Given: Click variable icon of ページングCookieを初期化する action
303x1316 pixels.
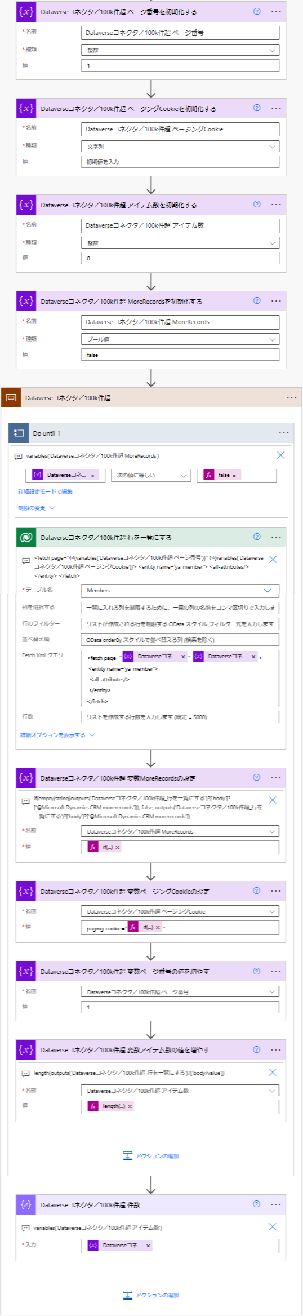Looking at the screenshot, I should click(x=26, y=108).
